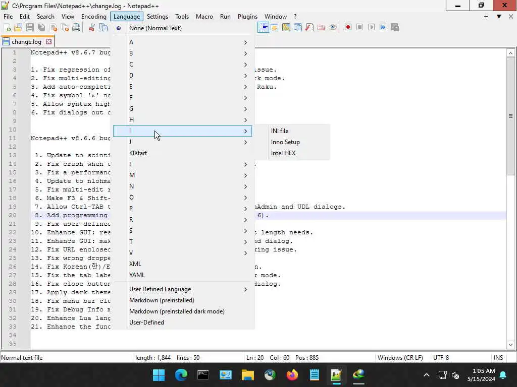Viewport: 517px width, 387px height.
Task: Select User-Defined menu entry
Action: (182, 322)
